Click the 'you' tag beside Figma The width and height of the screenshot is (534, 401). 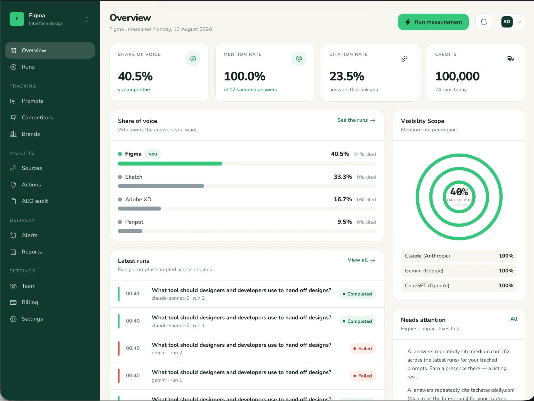(153, 154)
